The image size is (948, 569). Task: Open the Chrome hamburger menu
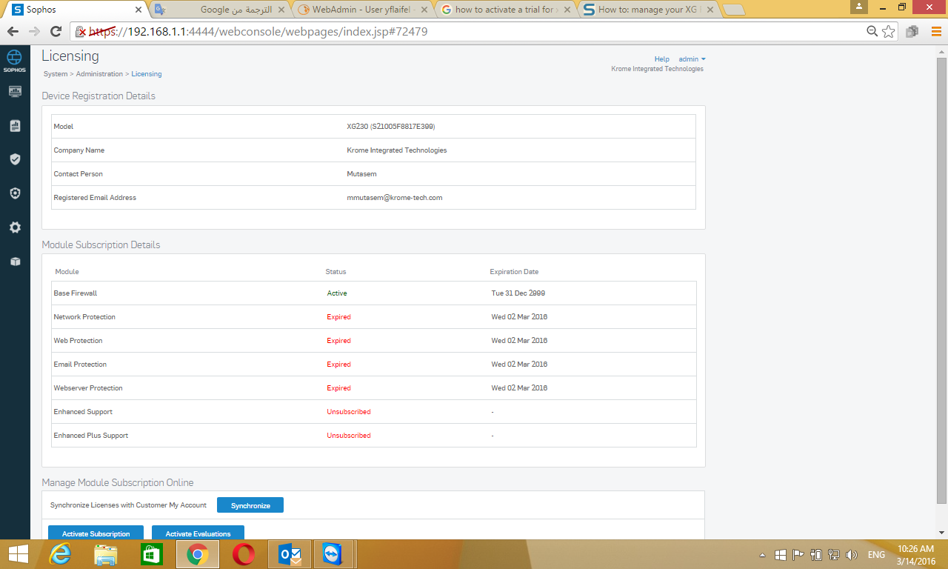tap(936, 32)
